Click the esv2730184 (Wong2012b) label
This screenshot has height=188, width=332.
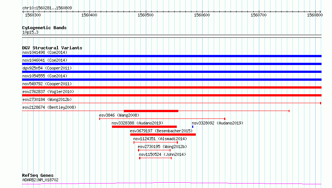pos(47,99)
